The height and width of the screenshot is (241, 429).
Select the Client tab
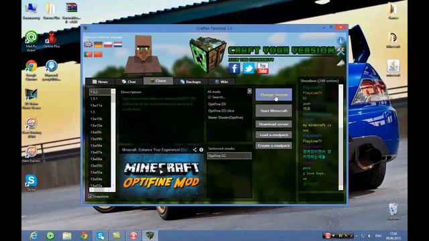[158, 81]
